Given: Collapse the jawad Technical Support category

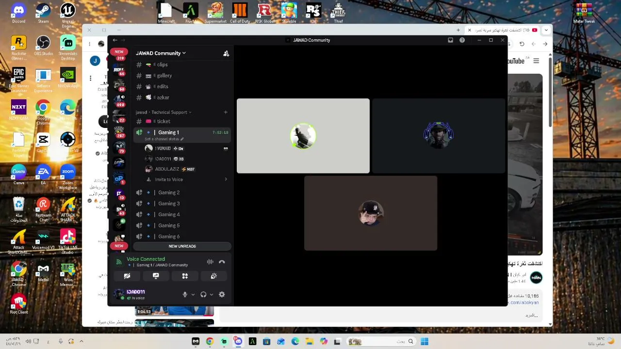Looking at the screenshot, I should 163,112.
